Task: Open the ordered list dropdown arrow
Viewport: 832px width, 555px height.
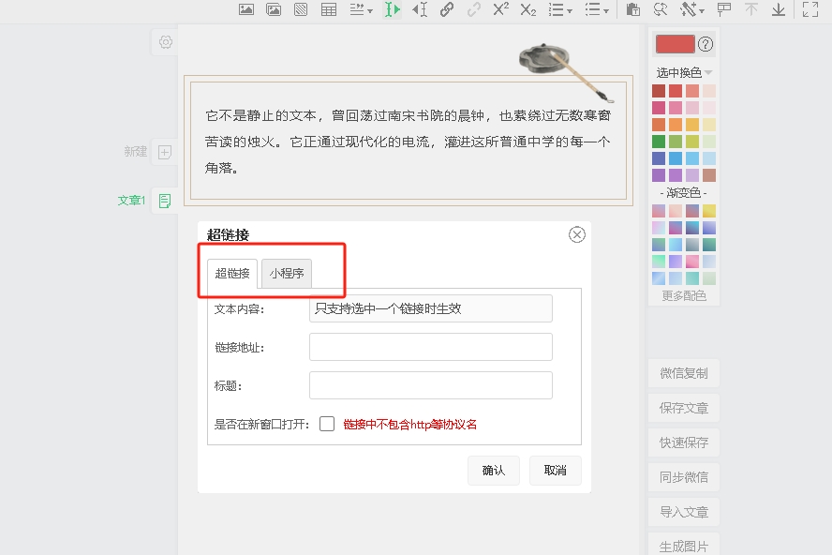Action: (569, 10)
